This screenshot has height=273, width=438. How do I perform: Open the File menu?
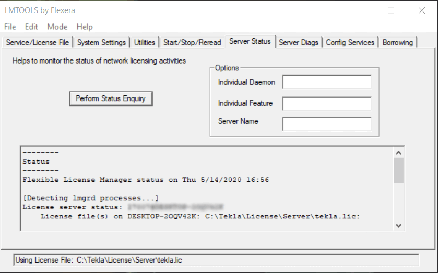coord(10,27)
